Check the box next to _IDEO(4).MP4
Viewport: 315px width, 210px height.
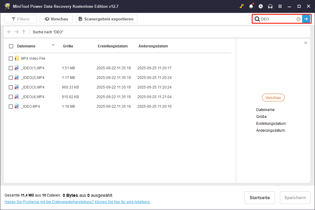point(11,97)
